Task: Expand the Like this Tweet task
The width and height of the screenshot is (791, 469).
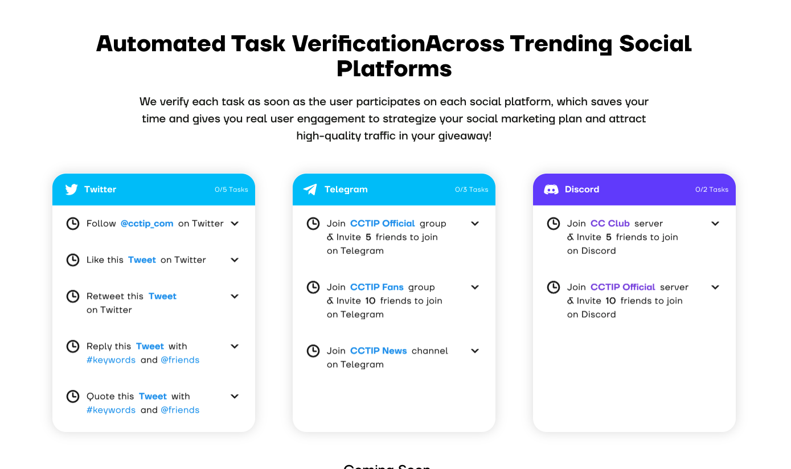Action: click(235, 260)
